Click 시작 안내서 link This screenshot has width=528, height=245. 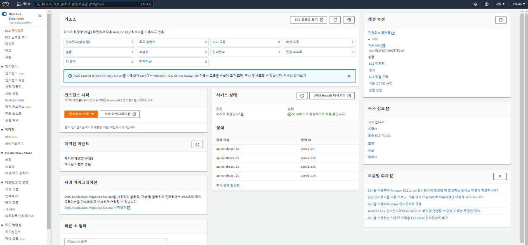click(x=376, y=122)
